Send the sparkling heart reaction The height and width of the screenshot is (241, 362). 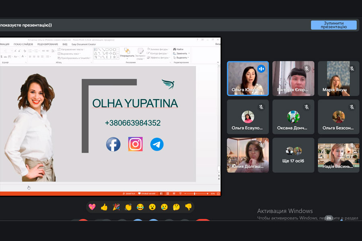[92, 207]
